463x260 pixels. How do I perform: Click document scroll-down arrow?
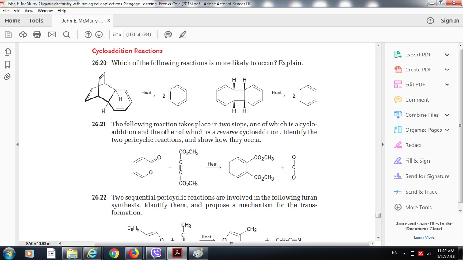point(378,238)
